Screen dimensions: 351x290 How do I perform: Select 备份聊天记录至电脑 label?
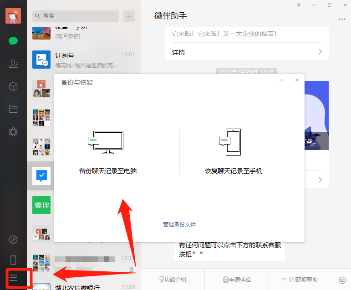click(108, 171)
